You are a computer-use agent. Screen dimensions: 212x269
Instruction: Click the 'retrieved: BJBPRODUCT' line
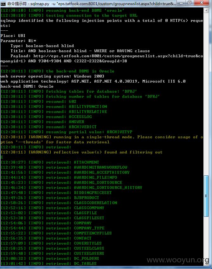50,197
